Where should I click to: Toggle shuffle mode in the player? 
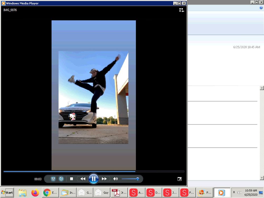(53, 179)
